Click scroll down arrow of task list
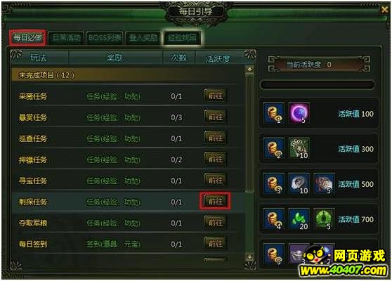Screen dimensions: 392x281 pyautogui.click(x=249, y=256)
